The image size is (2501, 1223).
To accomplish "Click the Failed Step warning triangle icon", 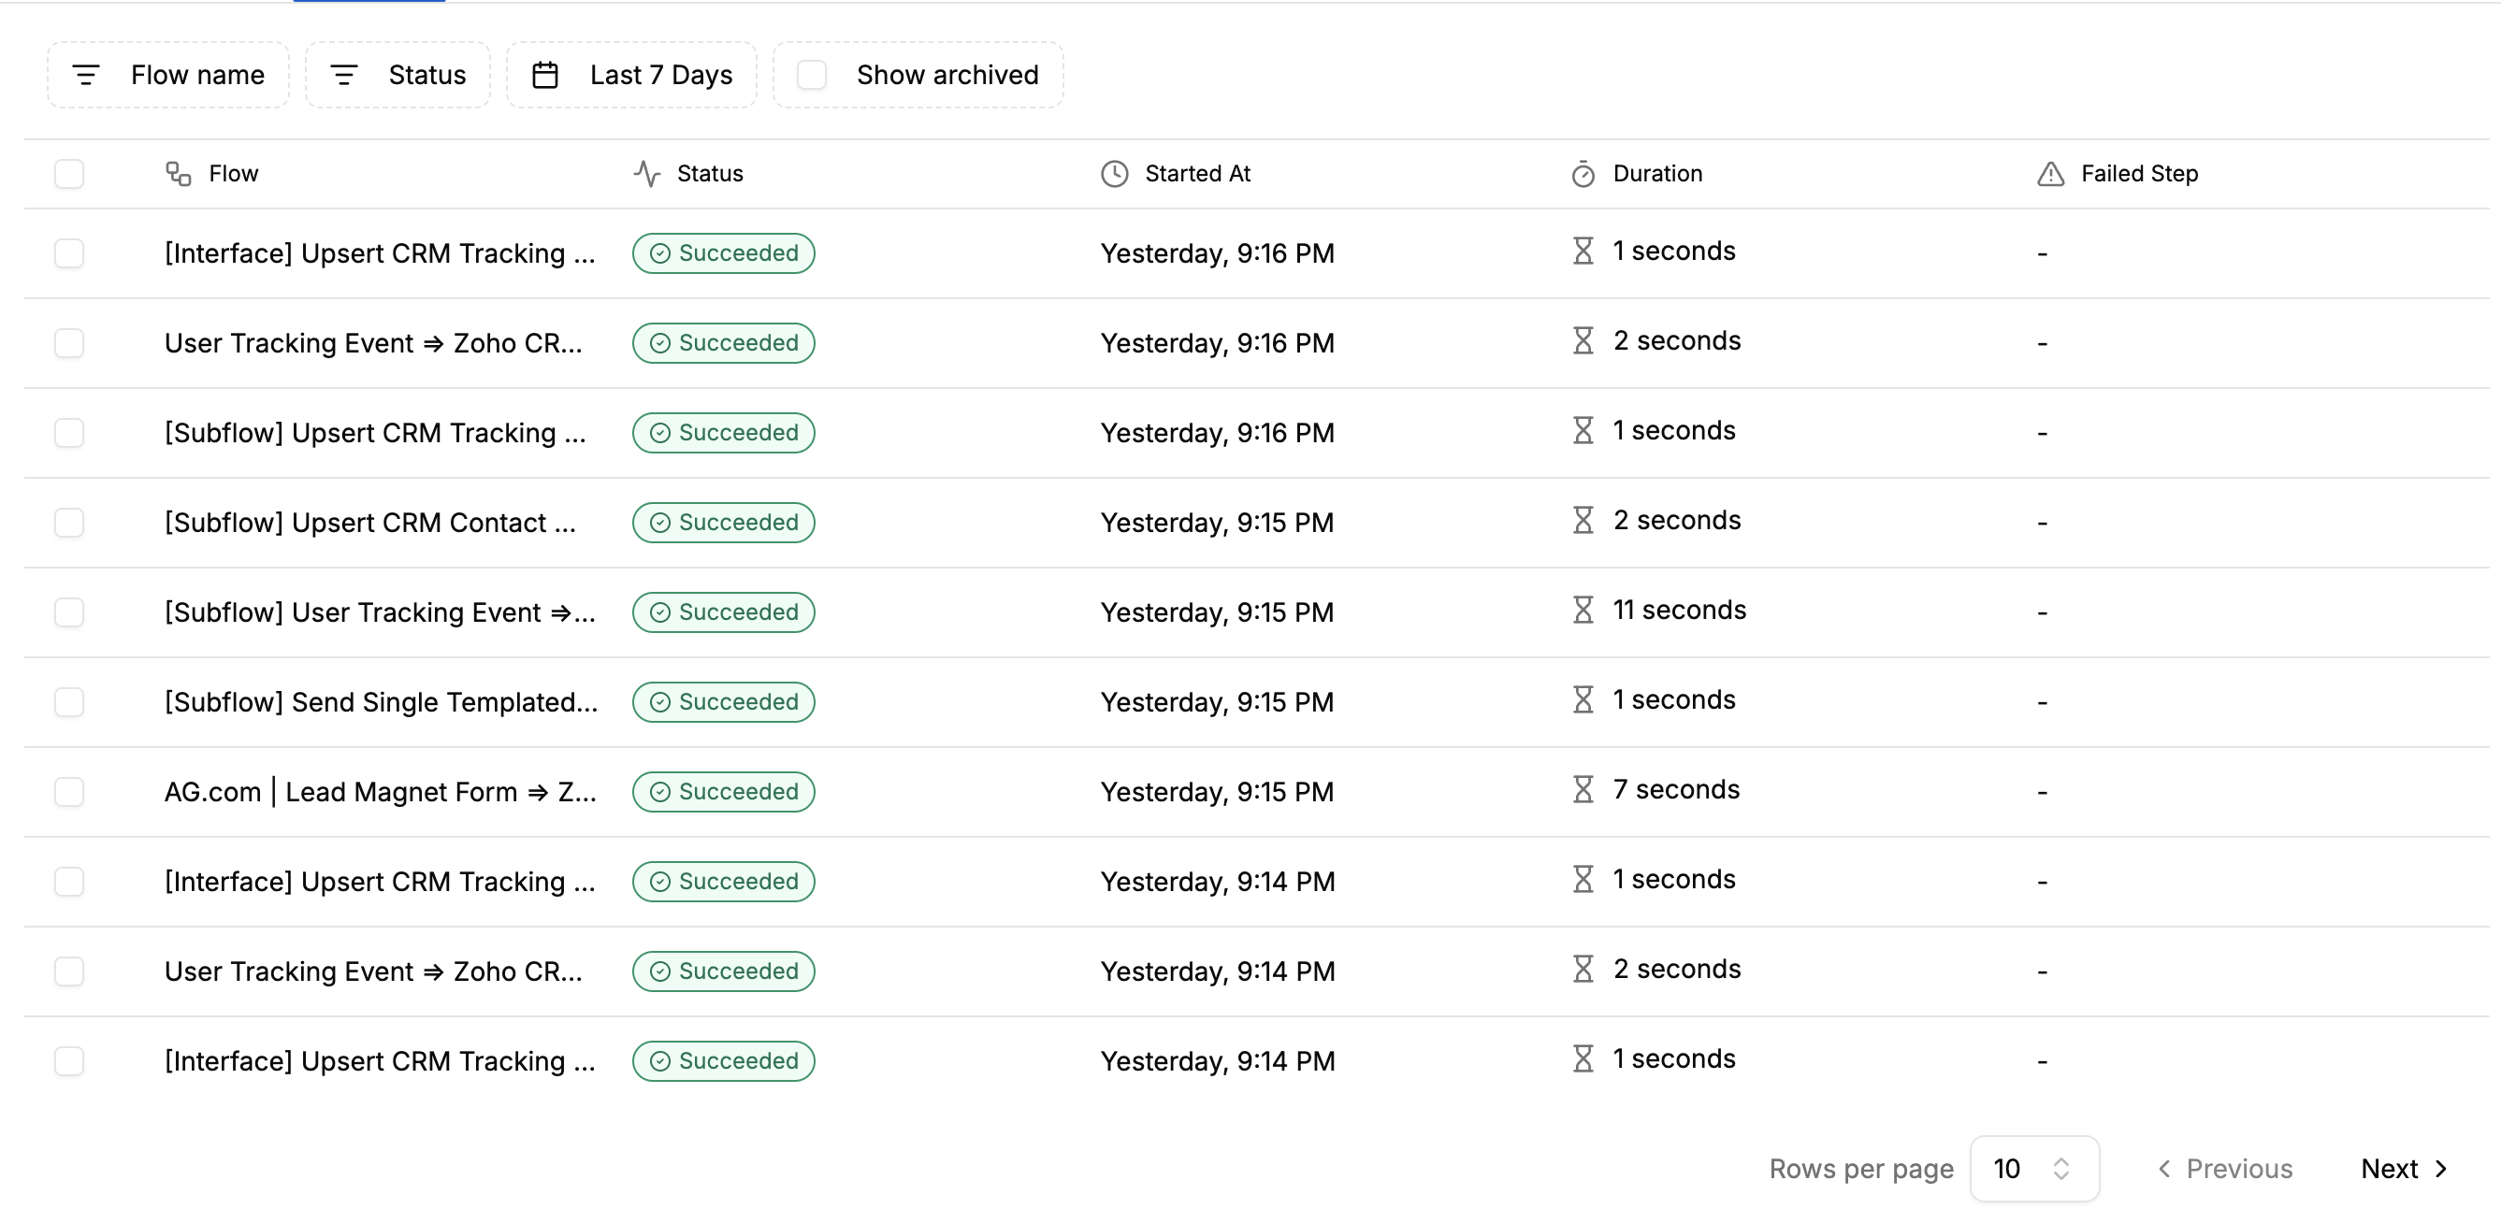I will [2050, 174].
